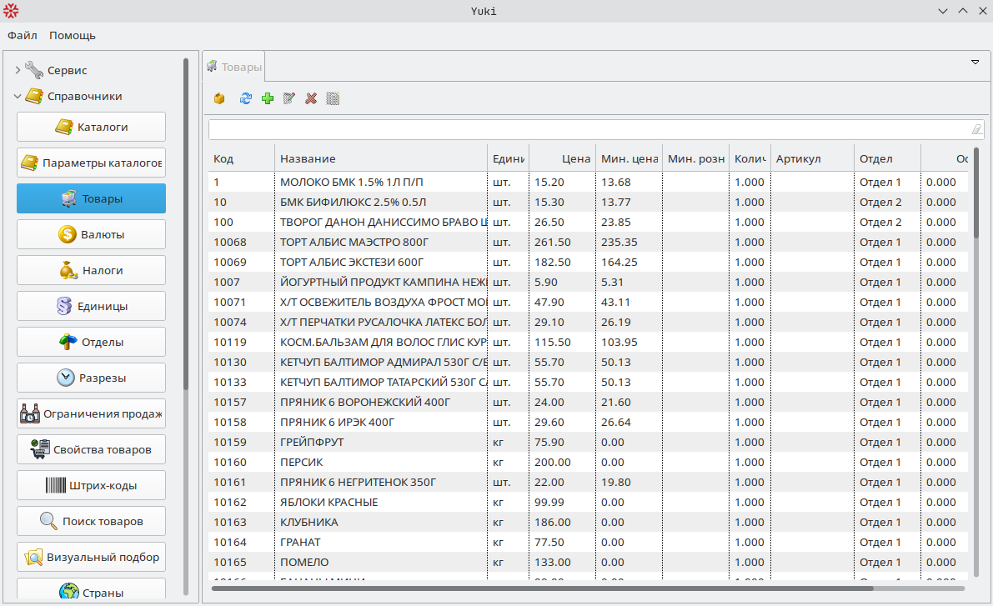Click the pencil edit icon in toolbar
The width and height of the screenshot is (993, 606).
click(289, 98)
